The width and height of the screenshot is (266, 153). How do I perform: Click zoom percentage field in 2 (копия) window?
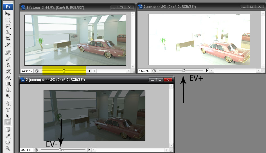pos(26,150)
